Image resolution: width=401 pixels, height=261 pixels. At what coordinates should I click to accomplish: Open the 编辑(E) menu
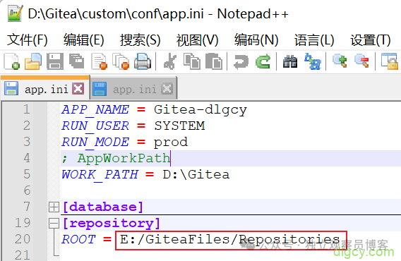point(83,40)
